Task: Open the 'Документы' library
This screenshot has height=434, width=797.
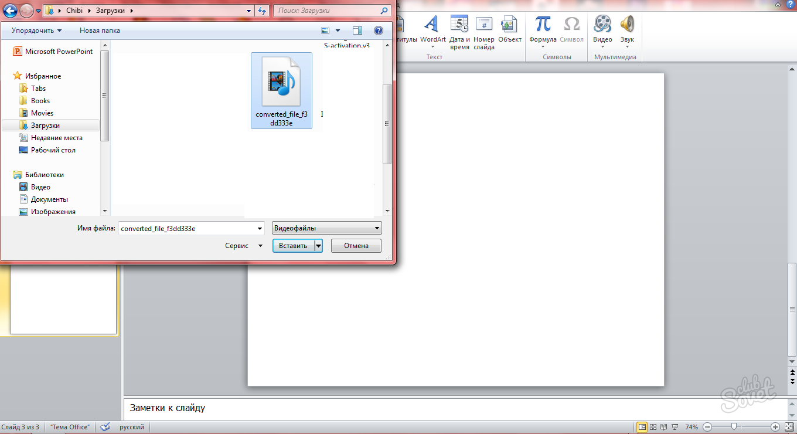Action: [43, 199]
